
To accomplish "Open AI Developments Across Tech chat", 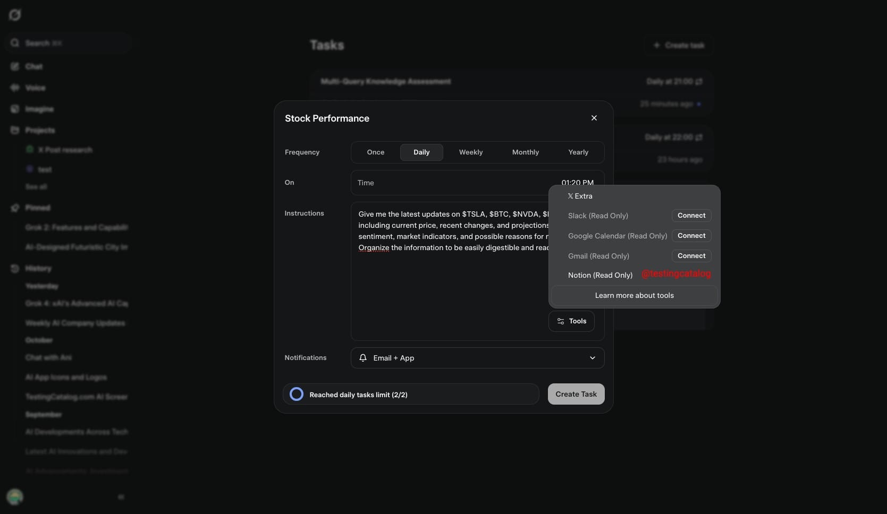I will pyautogui.click(x=77, y=432).
